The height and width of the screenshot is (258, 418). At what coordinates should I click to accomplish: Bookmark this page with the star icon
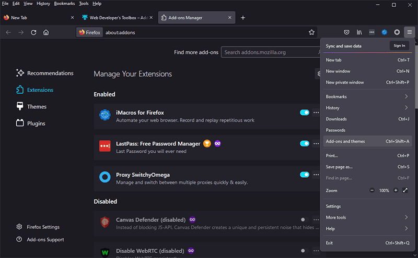point(311,32)
